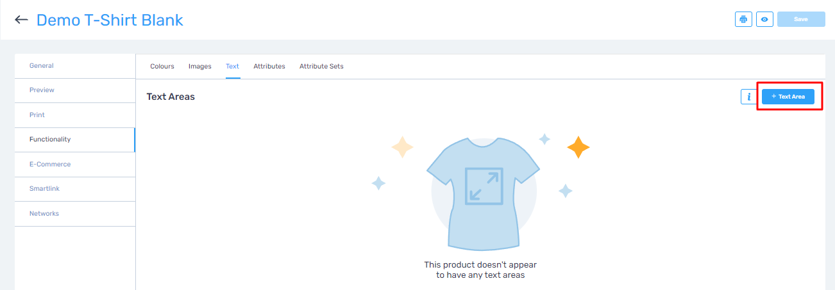
Task: Go to the Attributes tab
Action: pos(269,67)
